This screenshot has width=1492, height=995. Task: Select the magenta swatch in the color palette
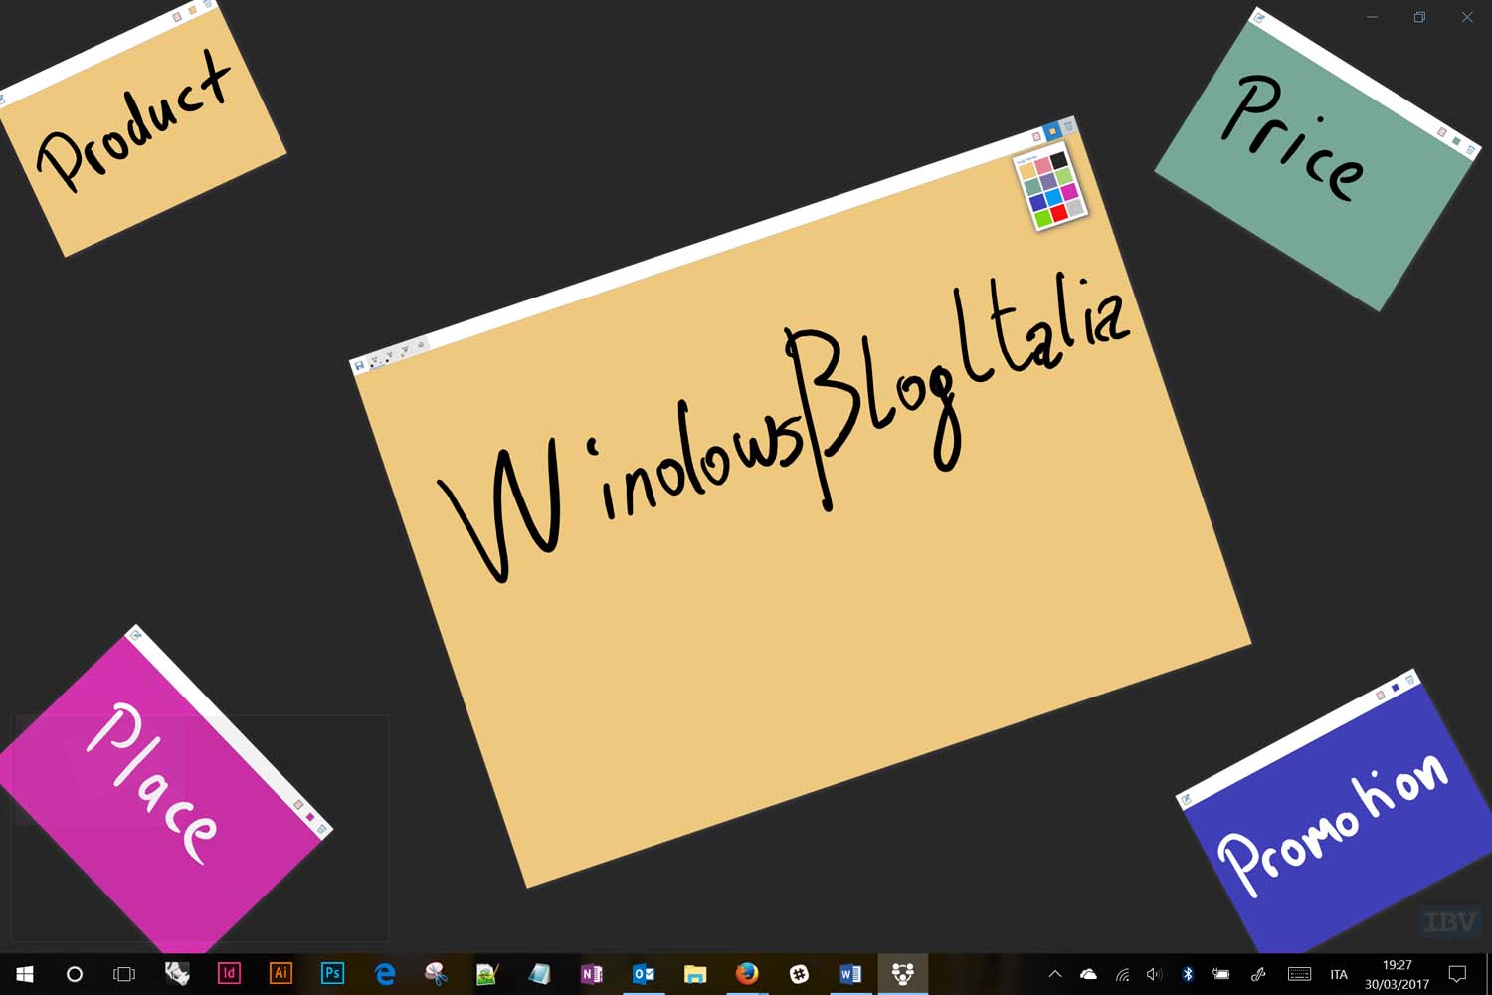1069,192
